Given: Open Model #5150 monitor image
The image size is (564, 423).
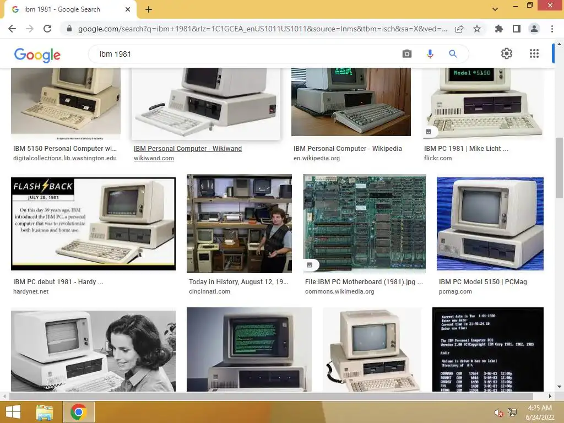Looking at the screenshot, I should click(x=483, y=102).
